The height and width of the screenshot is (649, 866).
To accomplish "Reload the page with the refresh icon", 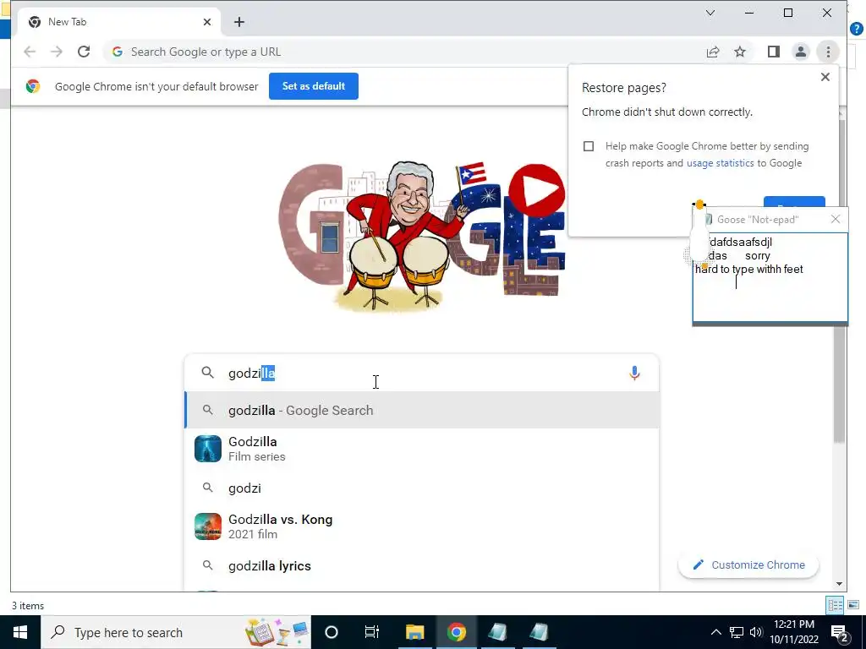I will (x=84, y=52).
